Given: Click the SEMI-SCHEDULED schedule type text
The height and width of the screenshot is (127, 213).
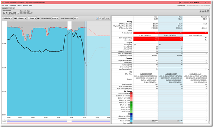Looking at the screenshot, I should (26, 13).
